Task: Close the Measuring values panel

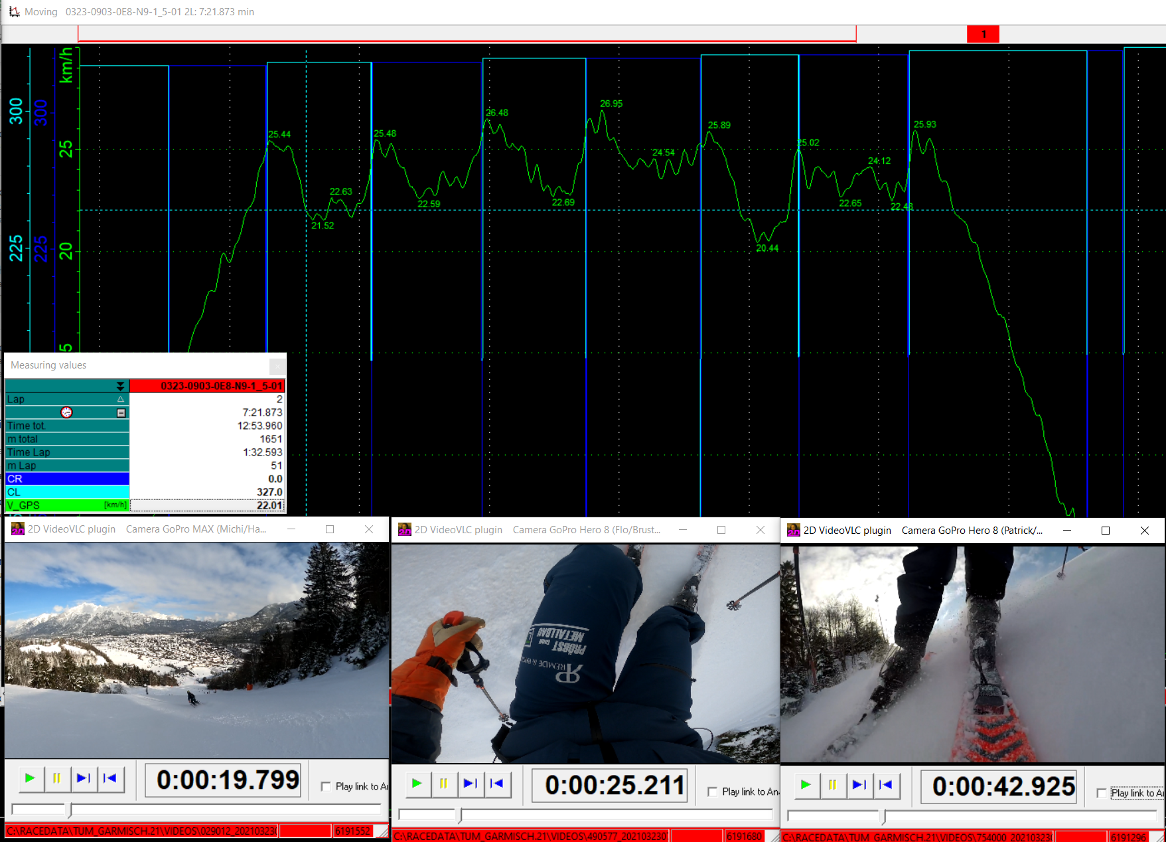Action: click(277, 365)
